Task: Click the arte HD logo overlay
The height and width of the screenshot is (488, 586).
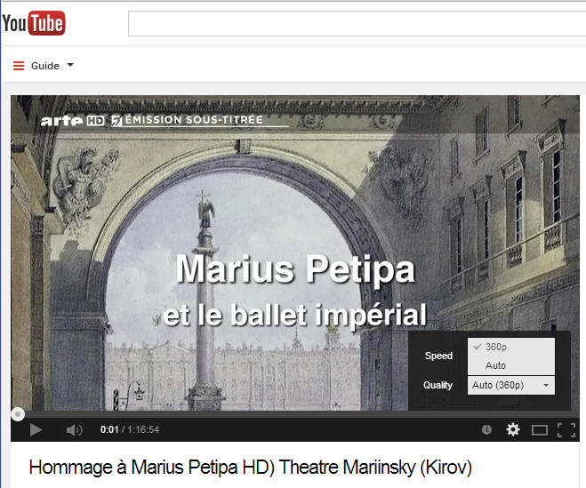Action: tap(72, 120)
